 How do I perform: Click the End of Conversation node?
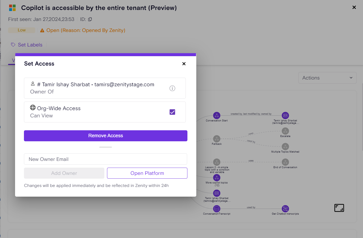click(285, 162)
